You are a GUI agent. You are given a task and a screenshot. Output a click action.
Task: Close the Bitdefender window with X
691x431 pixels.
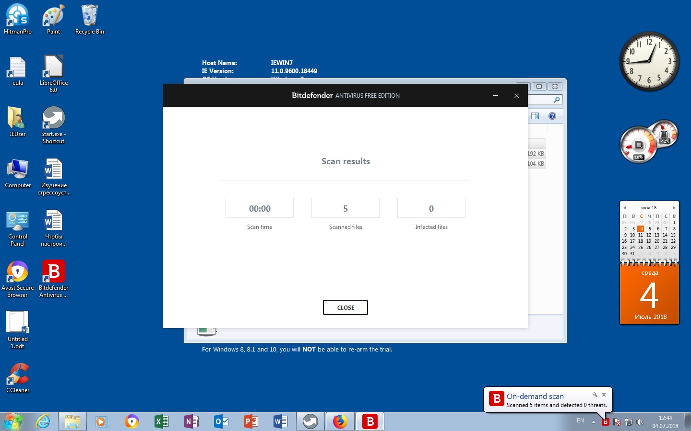(x=516, y=95)
